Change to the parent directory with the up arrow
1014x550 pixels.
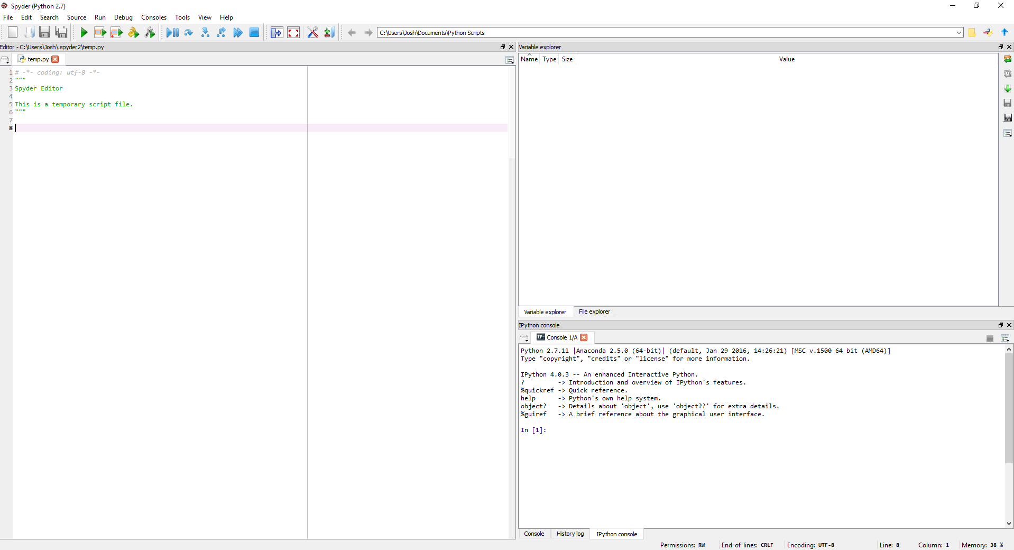(x=1004, y=32)
